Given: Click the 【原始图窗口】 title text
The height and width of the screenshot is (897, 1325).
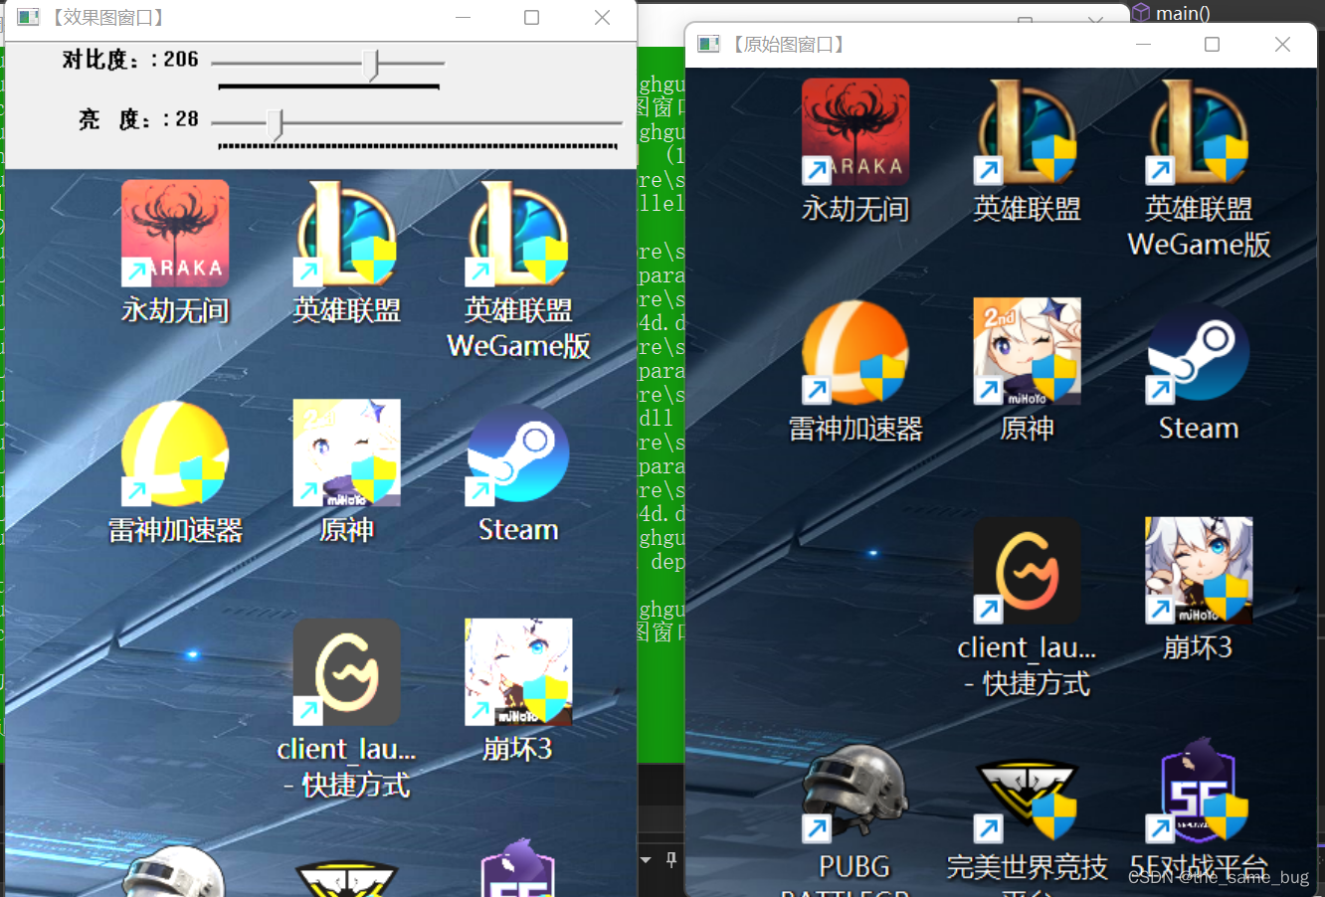Looking at the screenshot, I should coord(788,44).
